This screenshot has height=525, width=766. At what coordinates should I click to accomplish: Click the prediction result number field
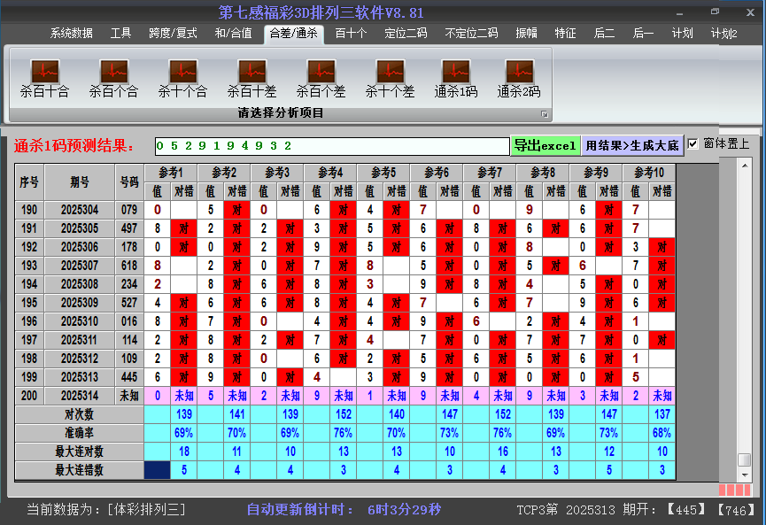(330, 145)
